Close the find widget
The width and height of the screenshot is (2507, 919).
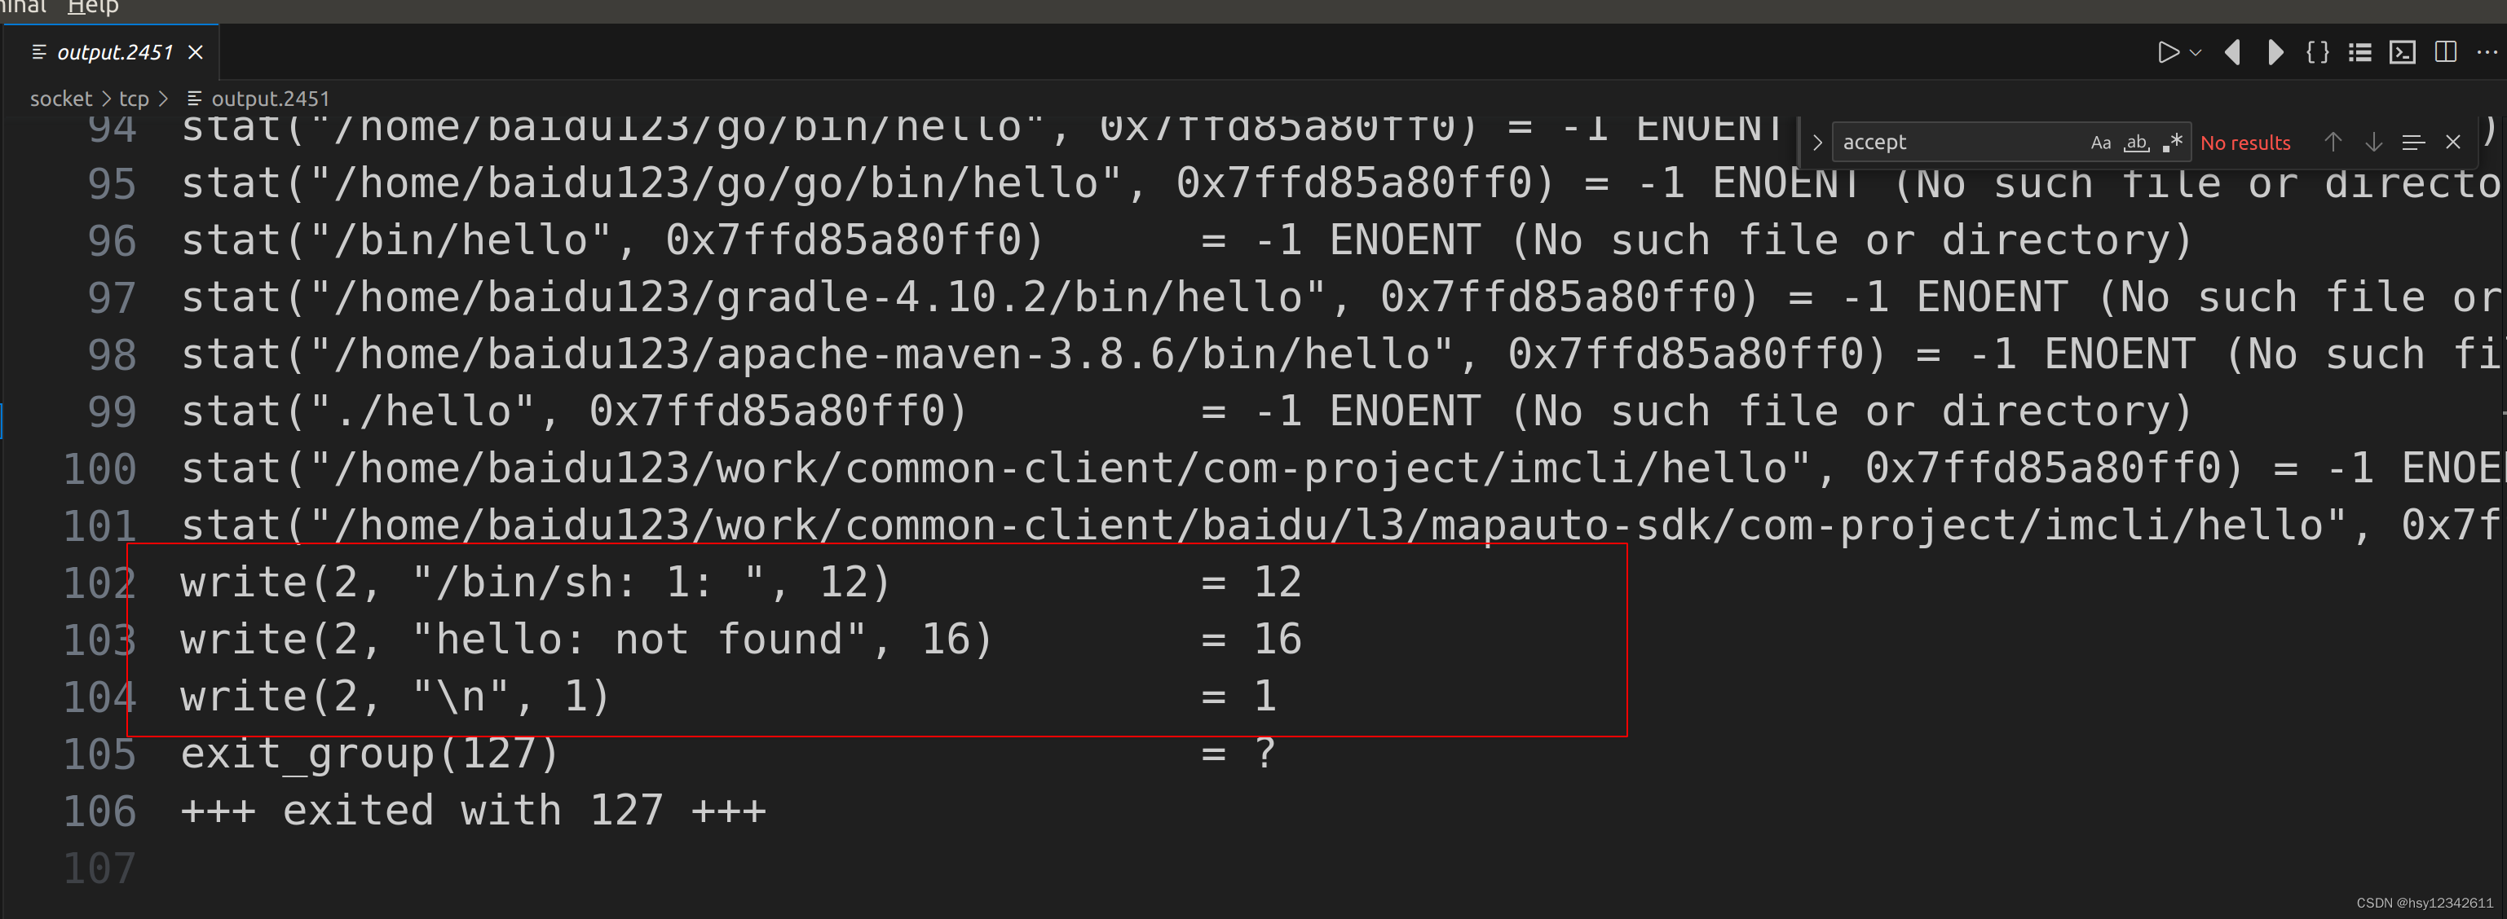tap(2453, 143)
